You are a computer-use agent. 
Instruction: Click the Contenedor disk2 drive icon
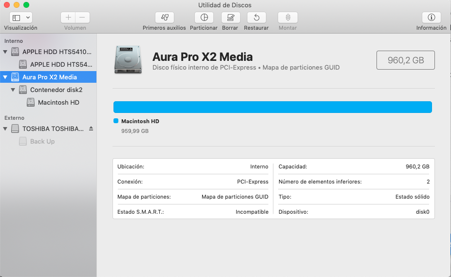point(23,90)
